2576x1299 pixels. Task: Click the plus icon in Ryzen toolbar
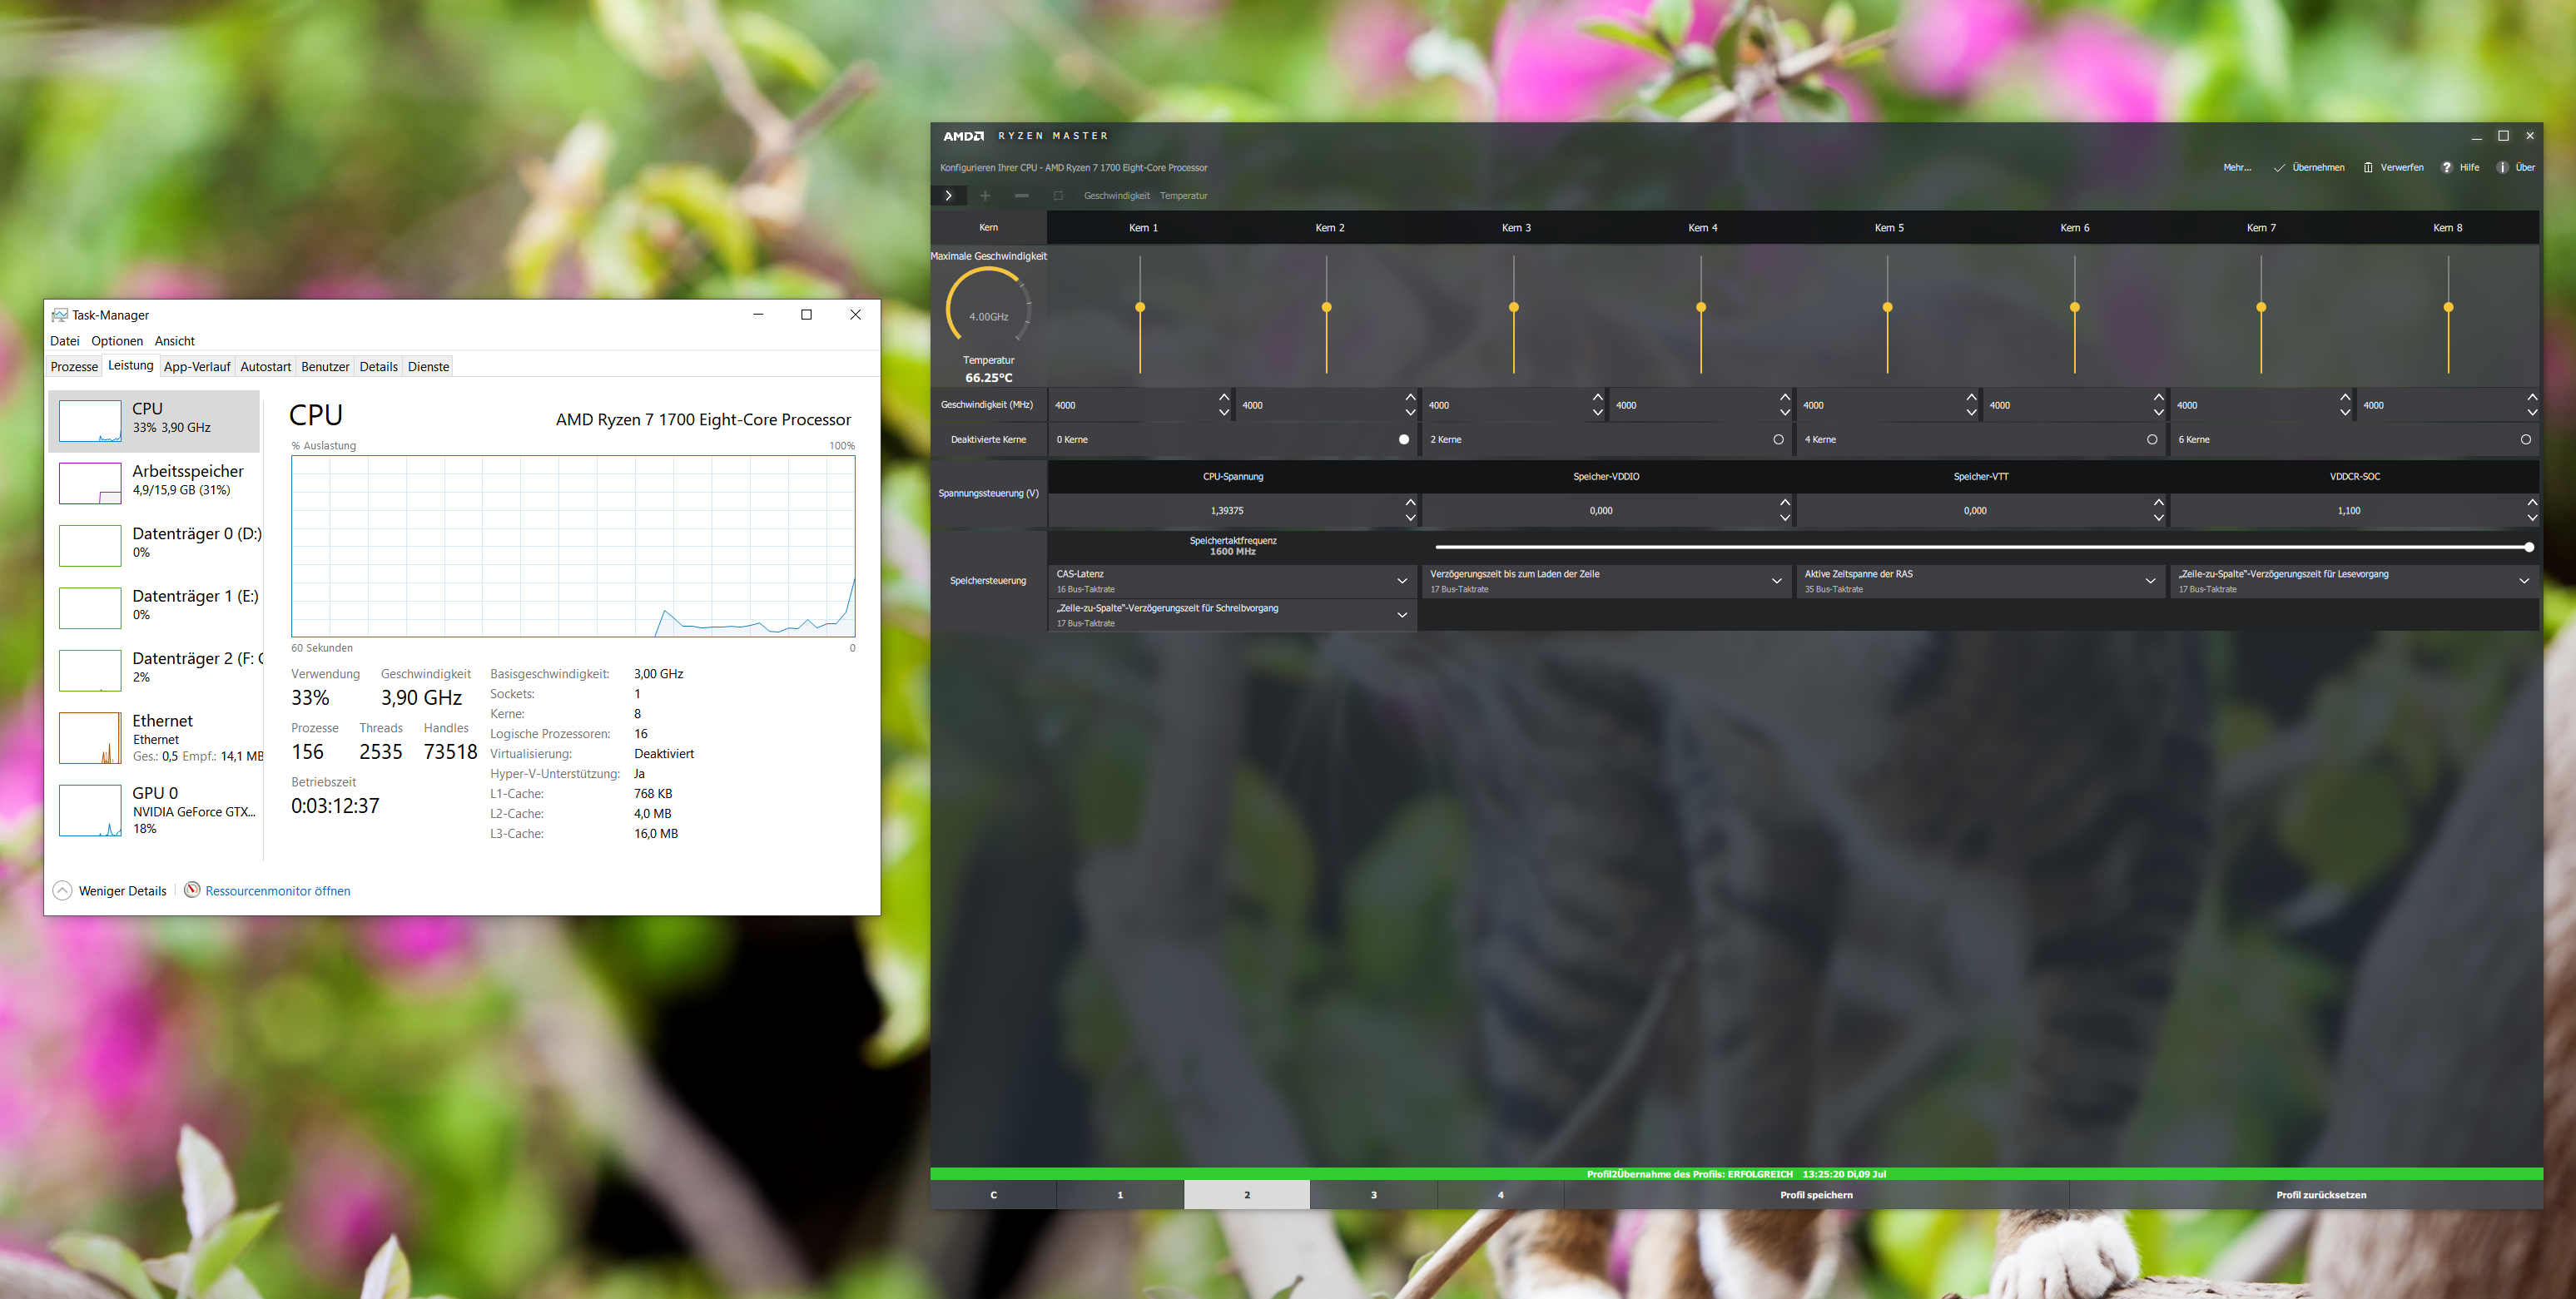985,196
